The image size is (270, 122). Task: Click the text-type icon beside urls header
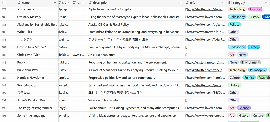click(x=187, y=3)
